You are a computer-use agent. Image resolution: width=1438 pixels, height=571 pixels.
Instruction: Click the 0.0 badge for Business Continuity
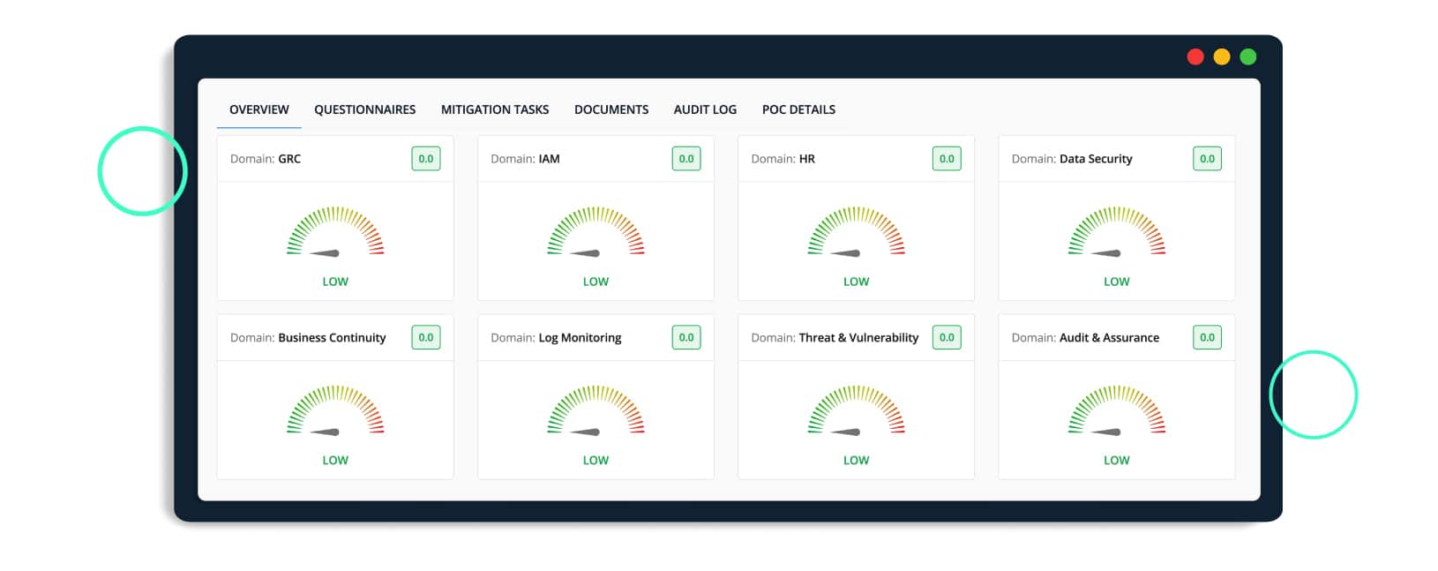coord(426,337)
